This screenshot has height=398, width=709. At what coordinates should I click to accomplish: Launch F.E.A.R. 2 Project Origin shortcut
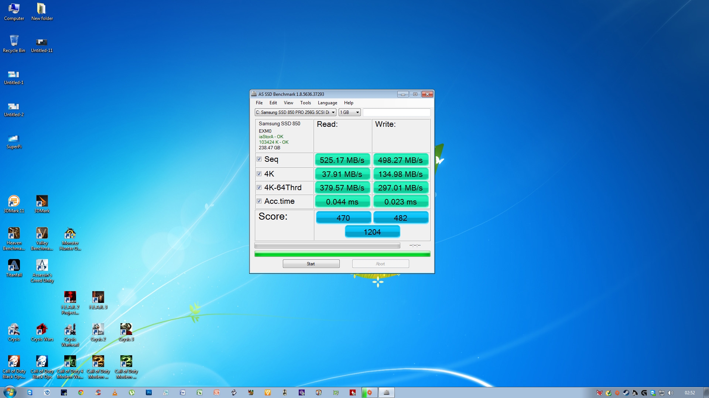point(70,303)
